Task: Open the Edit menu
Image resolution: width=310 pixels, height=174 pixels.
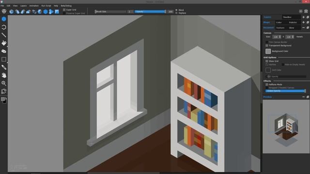Action: (8, 6)
